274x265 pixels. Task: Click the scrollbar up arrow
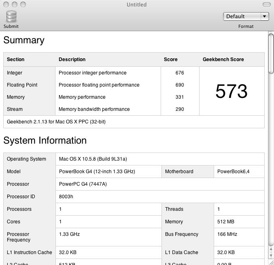[271, 249]
